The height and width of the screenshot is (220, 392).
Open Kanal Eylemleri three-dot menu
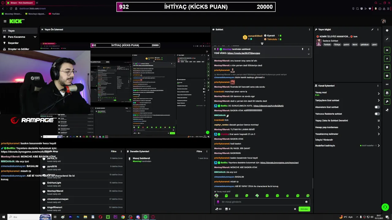(378, 86)
